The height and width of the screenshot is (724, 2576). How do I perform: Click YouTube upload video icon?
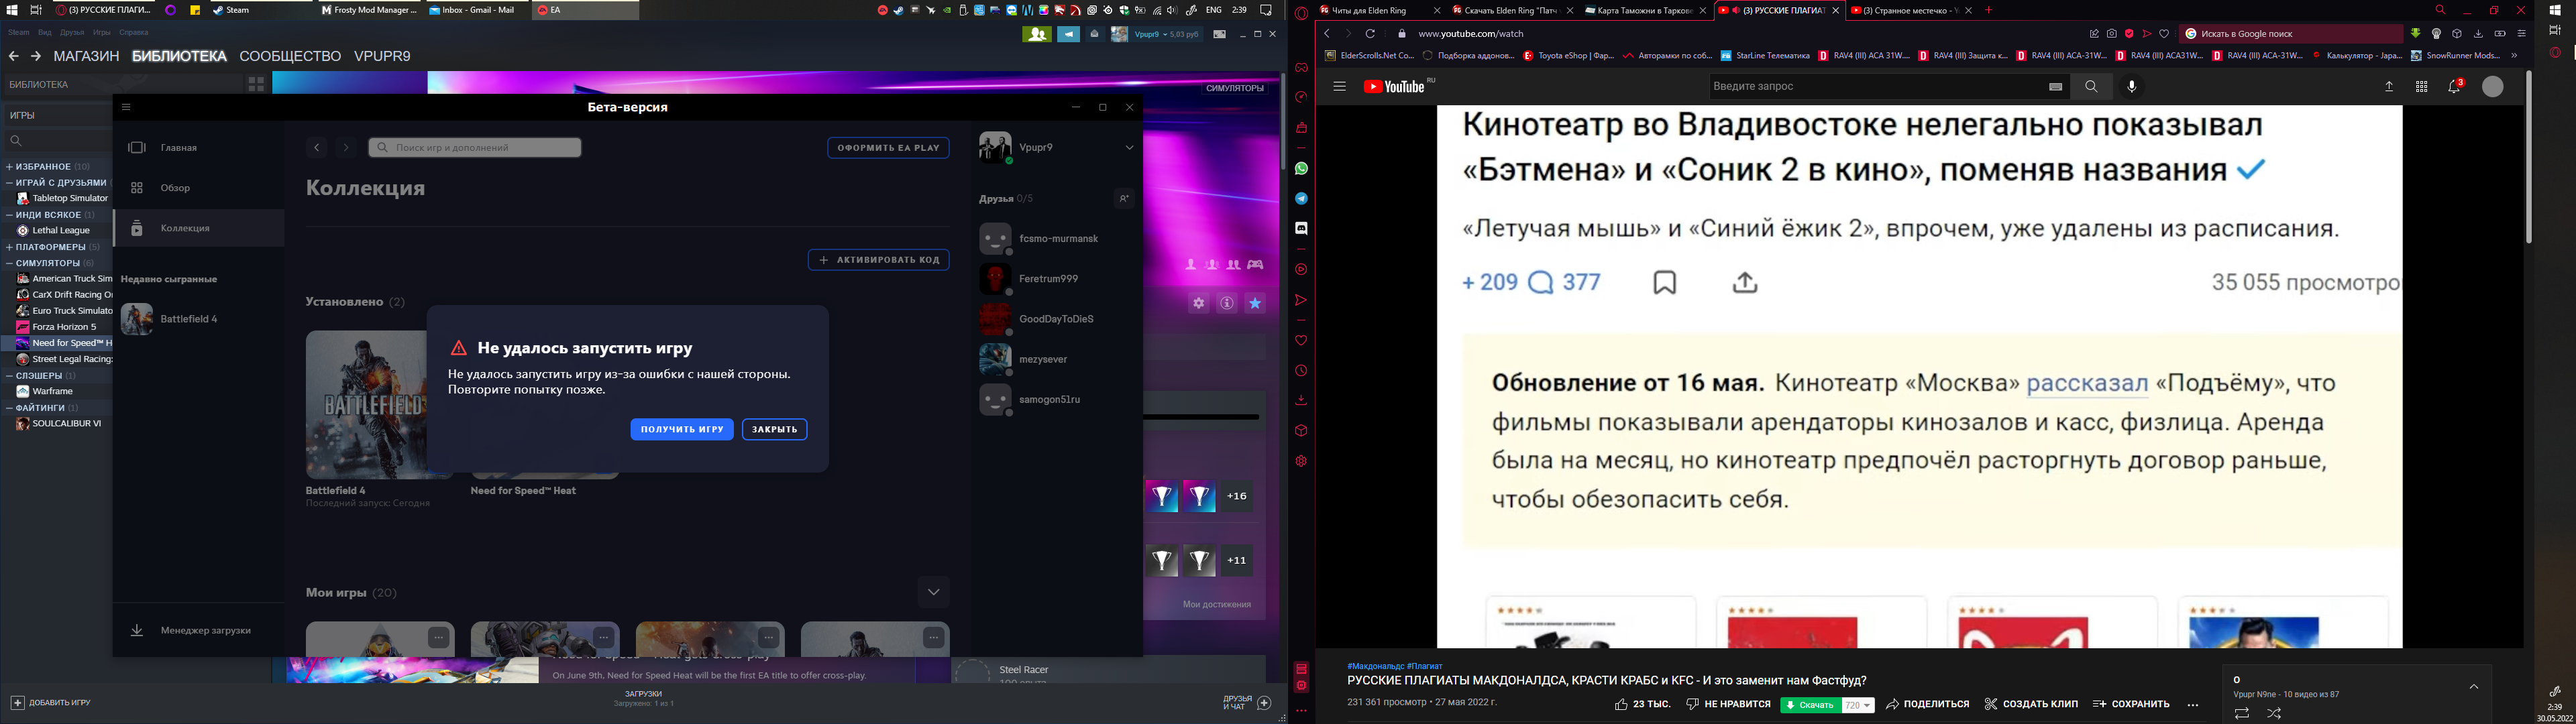2389,87
